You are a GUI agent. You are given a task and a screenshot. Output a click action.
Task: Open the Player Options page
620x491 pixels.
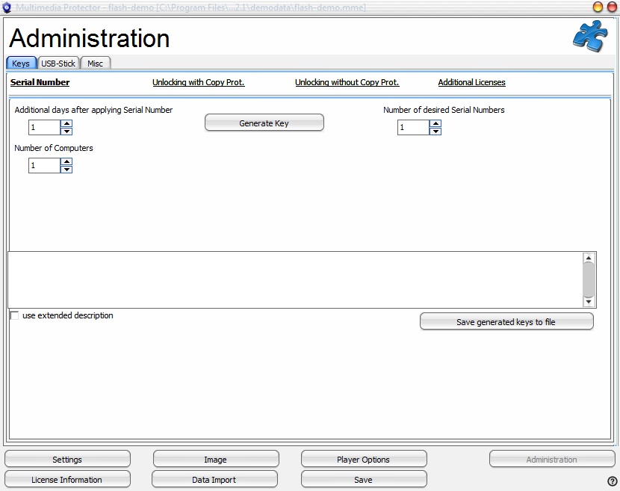363,460
